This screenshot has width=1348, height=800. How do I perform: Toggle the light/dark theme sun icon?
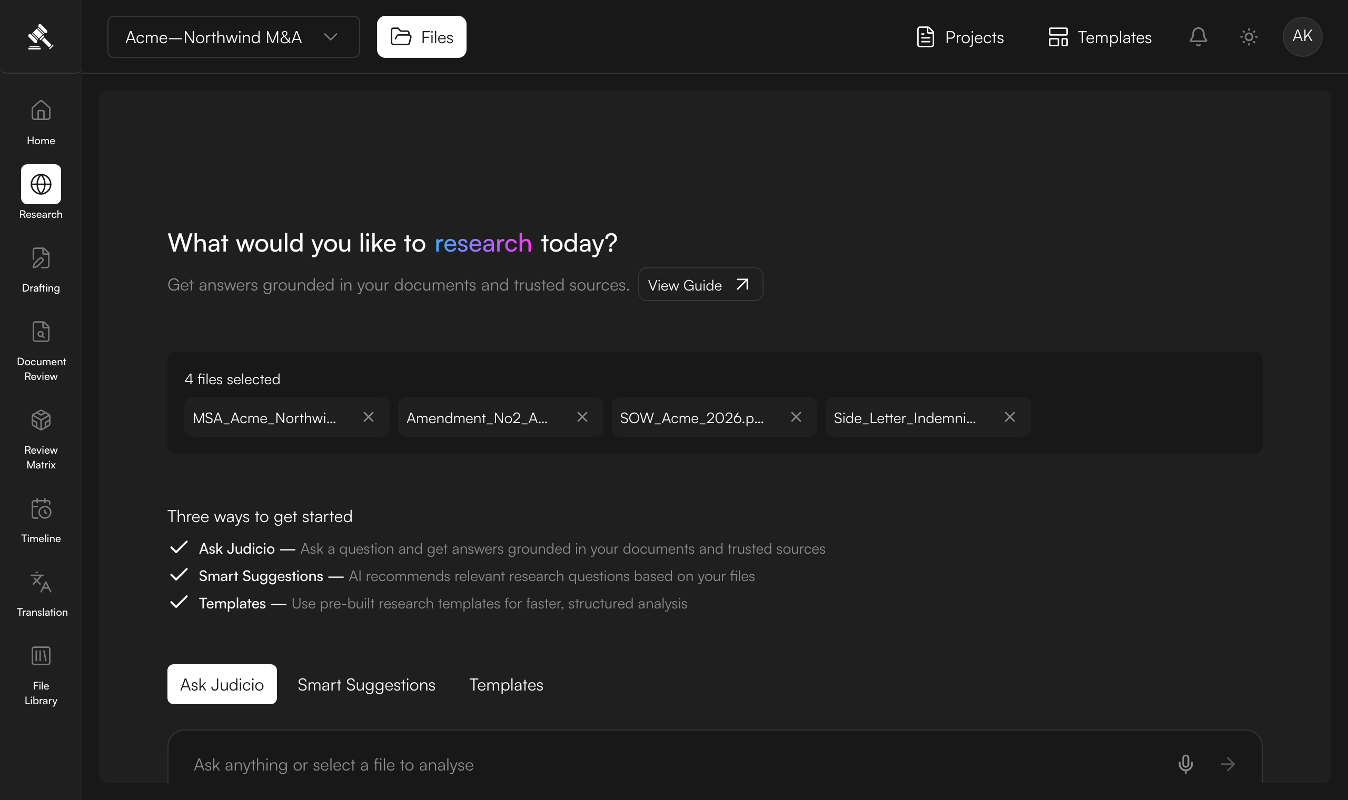(x=1249, y=37)
